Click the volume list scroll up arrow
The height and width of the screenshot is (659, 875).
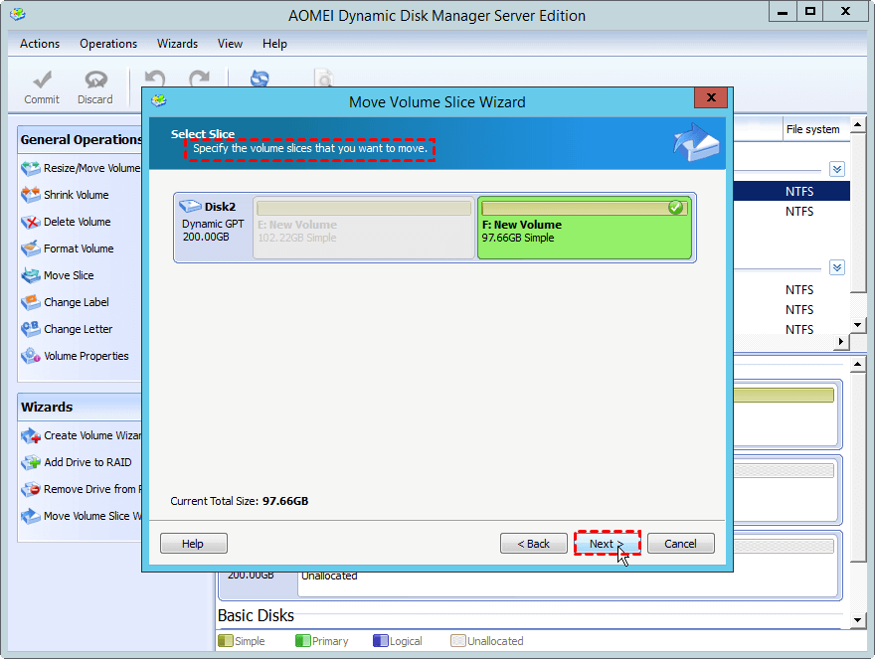click(x=858, y=124)
